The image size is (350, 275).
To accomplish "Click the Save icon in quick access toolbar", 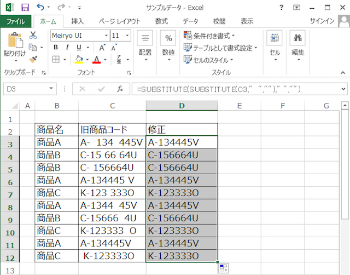I will click(25, 8).
